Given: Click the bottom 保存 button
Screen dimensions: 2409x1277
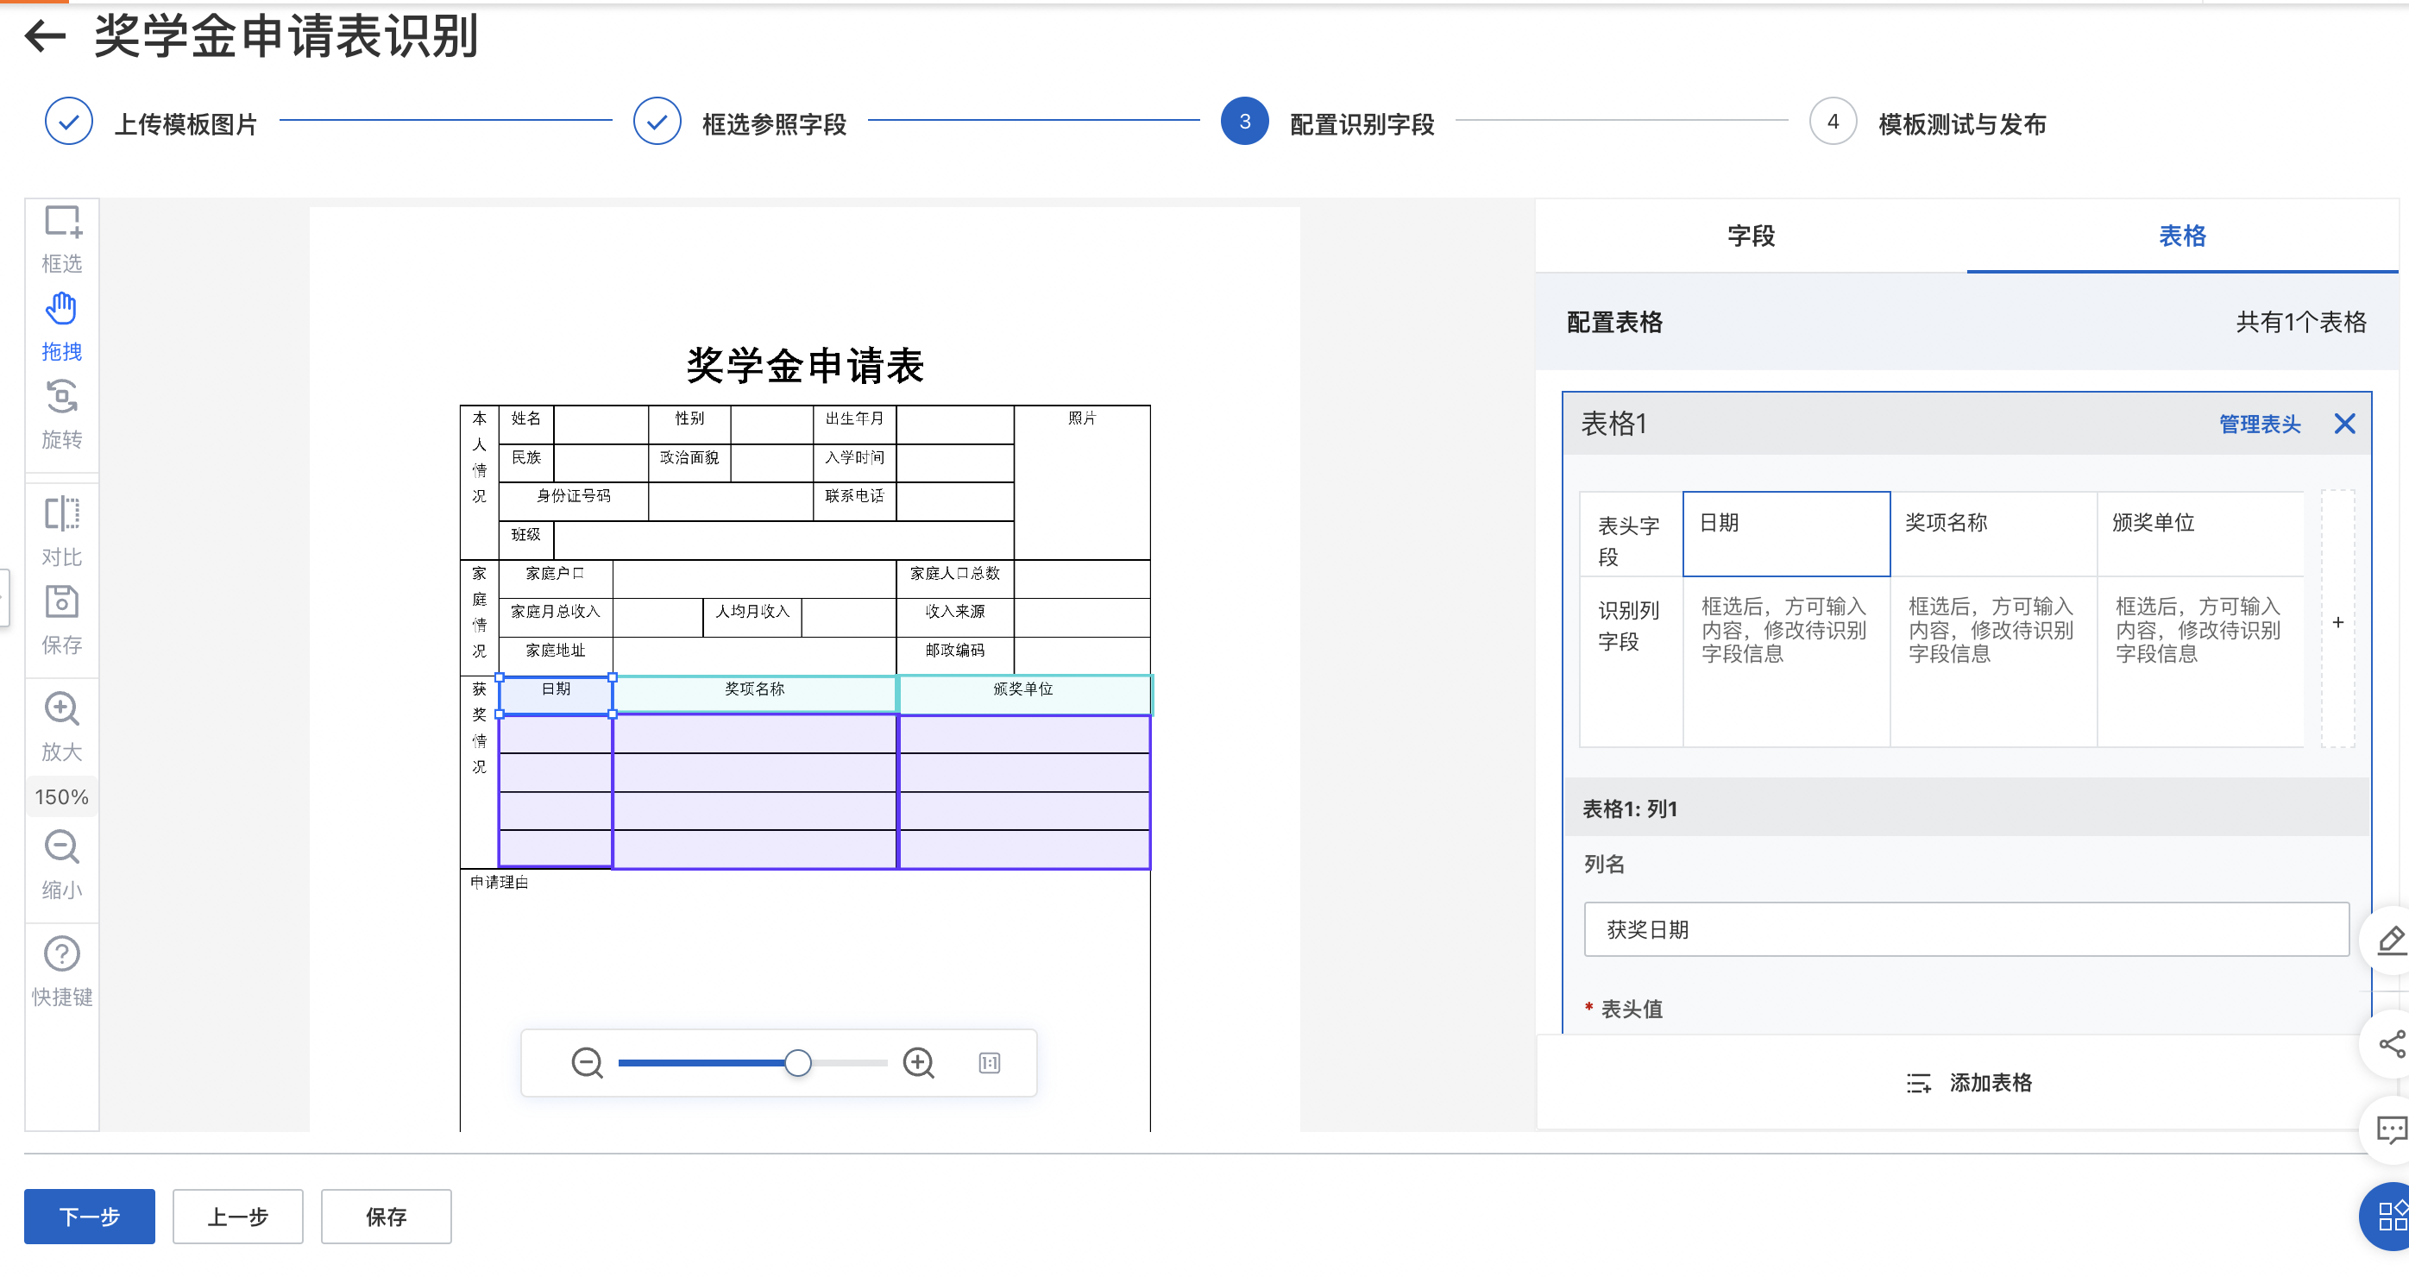Looking at the screenshot, I should coord(387,1217).
